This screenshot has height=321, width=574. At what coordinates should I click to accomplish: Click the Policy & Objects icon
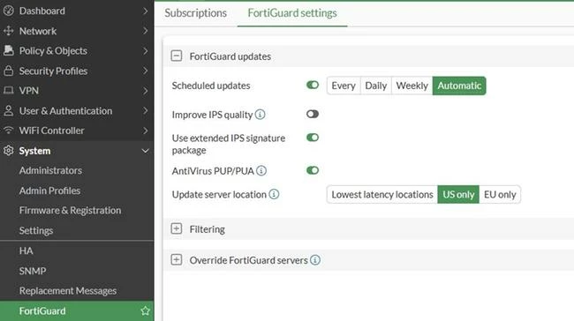(9, 51)
